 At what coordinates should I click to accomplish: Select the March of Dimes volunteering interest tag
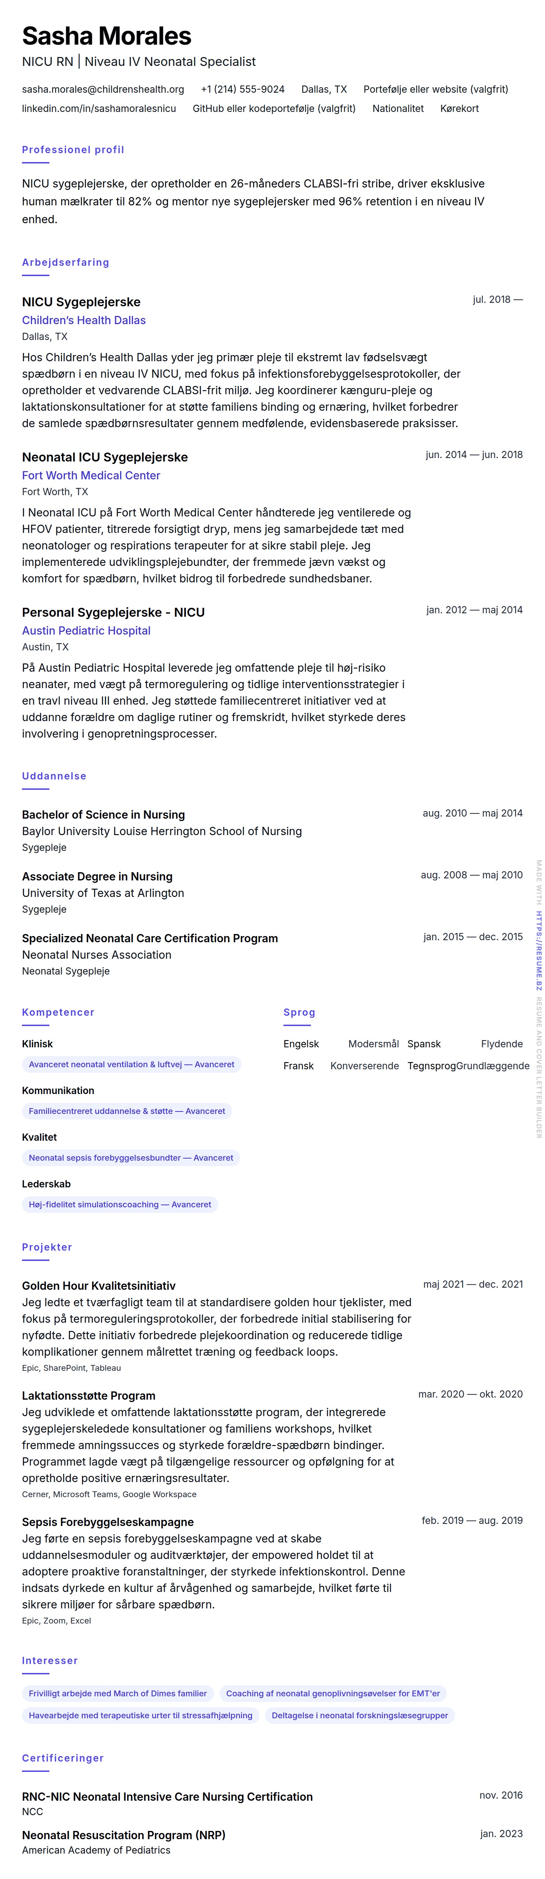click(x=117, y=1693)
